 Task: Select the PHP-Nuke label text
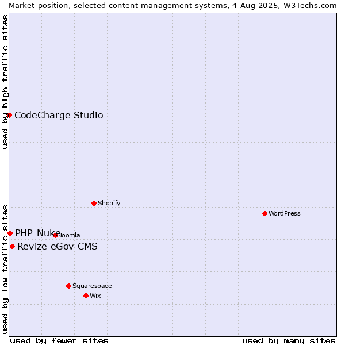pyautogui.click(x=37, y=233)
